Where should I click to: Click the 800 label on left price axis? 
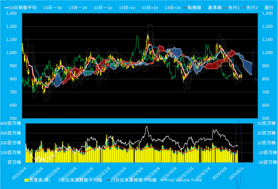click(13, 79)
